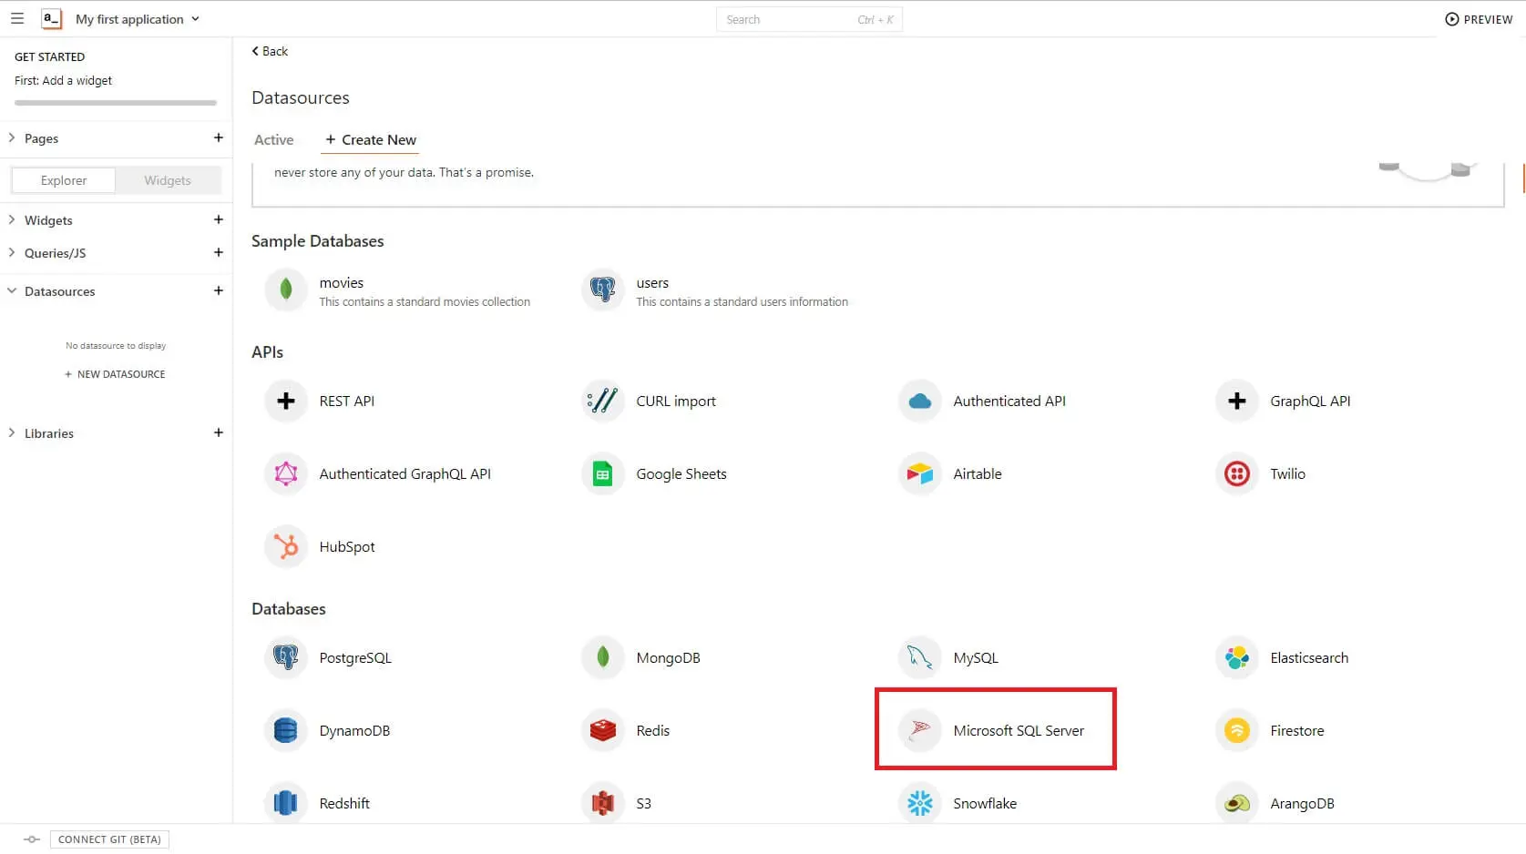1526x854 pixels.
Task: Select the PostgreSQL database icon
Action: point(286,657)
